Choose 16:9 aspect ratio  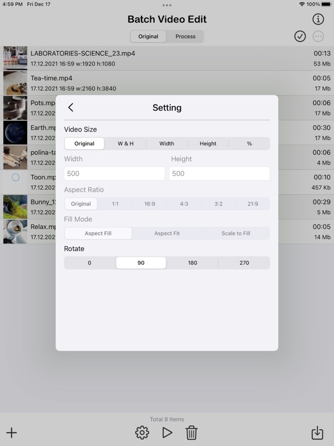(150, 204)
